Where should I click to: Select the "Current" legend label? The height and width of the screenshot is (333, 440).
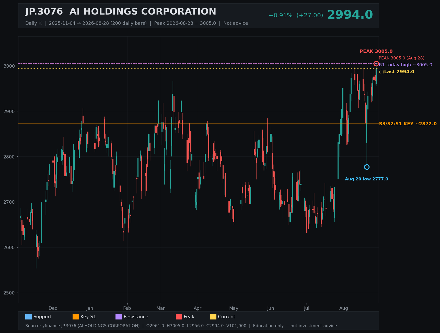(x=227, y=317)
